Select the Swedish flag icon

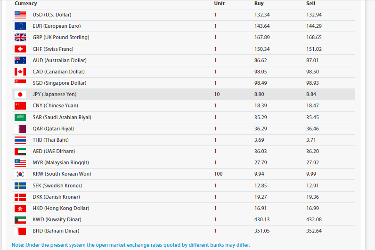coord(20,185)
